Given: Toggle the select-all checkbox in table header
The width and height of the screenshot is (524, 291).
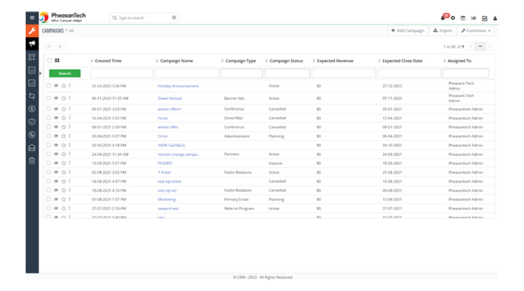Looking at the screenshot, I should 50,61.
